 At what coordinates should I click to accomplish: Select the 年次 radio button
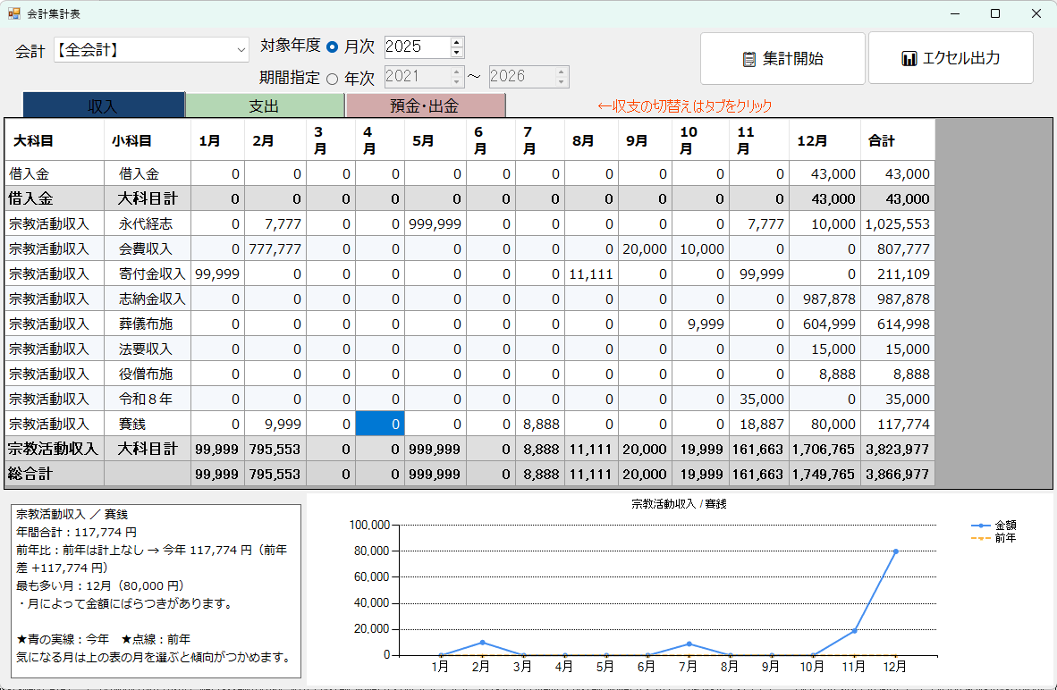point(333,78)
